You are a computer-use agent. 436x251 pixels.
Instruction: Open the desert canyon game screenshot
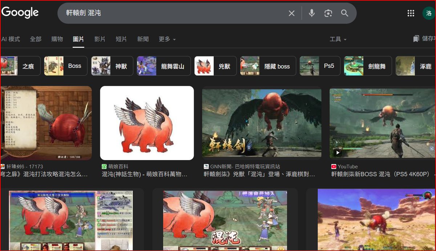click(x=377, y=219)
